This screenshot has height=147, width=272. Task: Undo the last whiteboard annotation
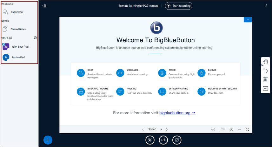coord(265,70)
